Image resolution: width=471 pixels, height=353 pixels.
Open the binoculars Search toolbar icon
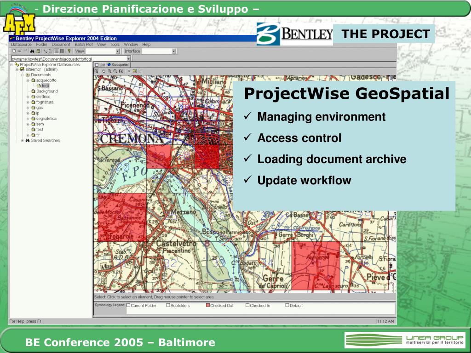(32, 51)
